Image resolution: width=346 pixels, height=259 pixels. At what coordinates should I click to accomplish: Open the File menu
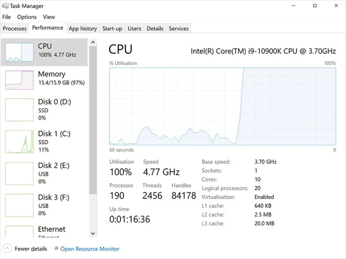[6, 17]
